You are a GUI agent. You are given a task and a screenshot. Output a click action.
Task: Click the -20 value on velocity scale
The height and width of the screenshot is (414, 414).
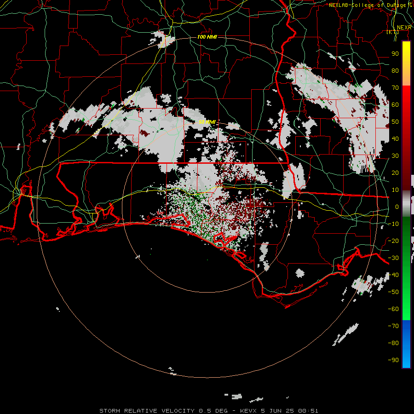pos(393,241)
